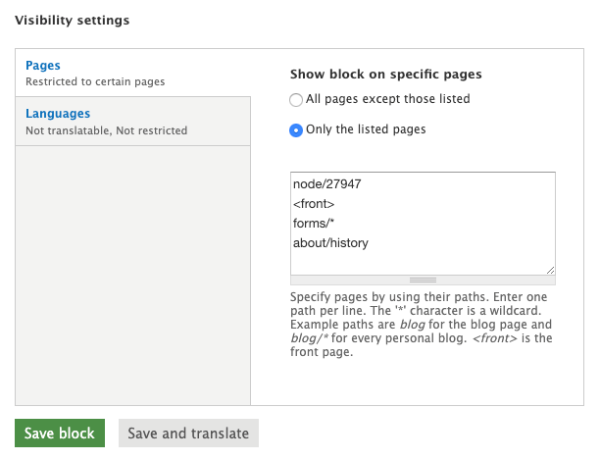Click the horizontal resize grippie below textarea
Viewport: 600px width, 460px height.
tap(422, 280)
